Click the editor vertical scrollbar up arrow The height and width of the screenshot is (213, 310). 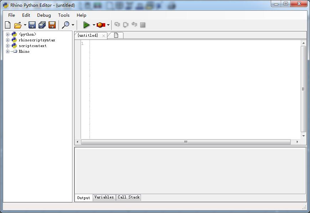[x=304, y=43]
